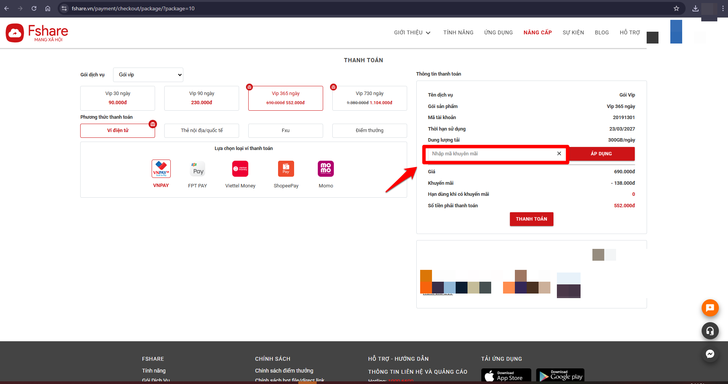728x384 pixels.
Task: Switch to Điểm thưởng payment method
Action: click(369, 131)
